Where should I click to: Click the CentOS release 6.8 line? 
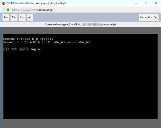click(28, 39)
